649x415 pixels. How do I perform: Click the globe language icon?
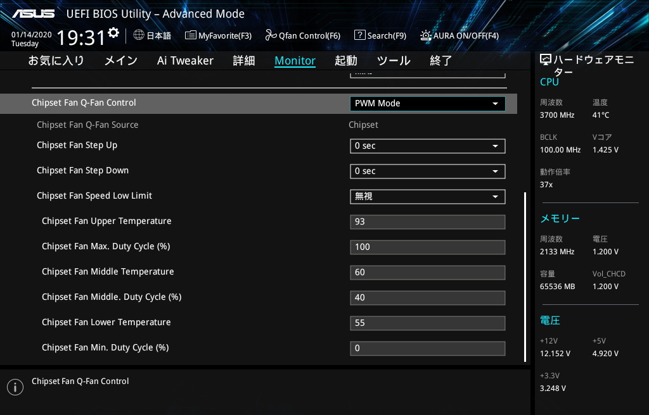139,35
